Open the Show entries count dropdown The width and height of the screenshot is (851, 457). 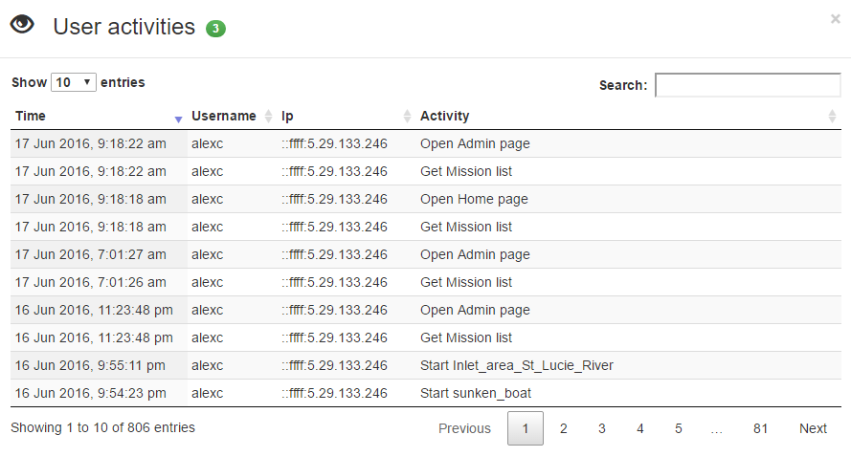pos(74,82)
